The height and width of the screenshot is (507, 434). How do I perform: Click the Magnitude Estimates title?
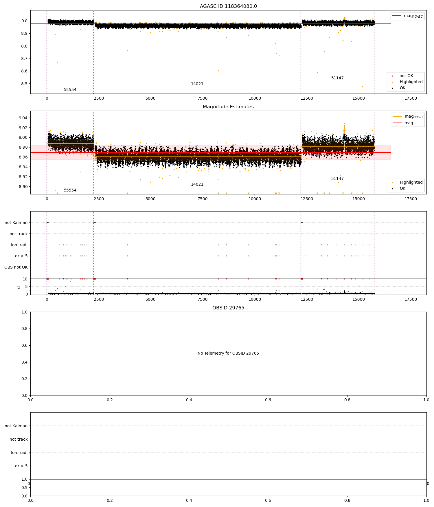pyautogui.click(x=228, y=107)
